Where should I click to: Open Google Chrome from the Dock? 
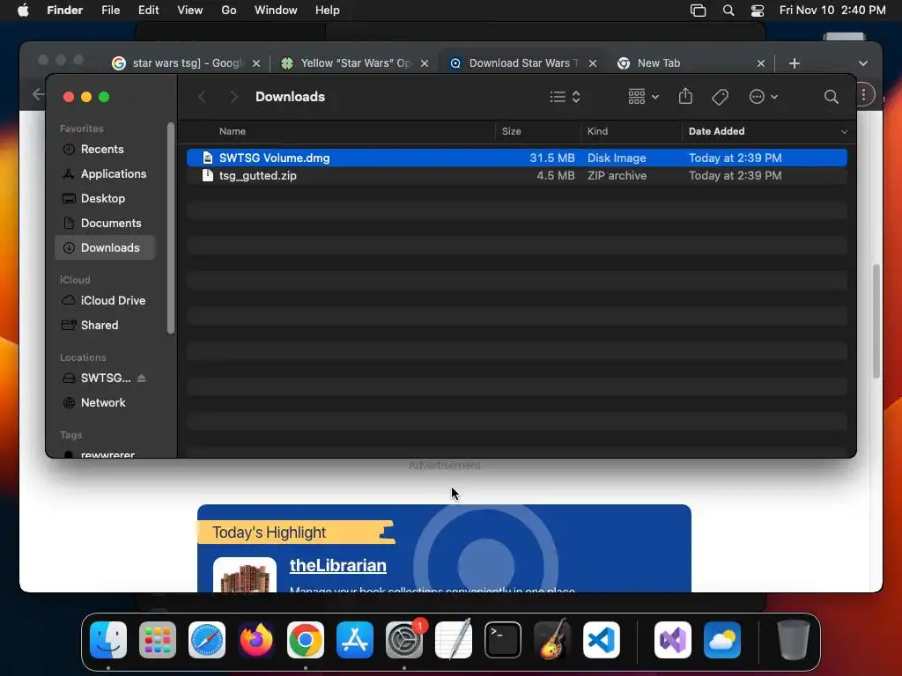click(306, 640)
